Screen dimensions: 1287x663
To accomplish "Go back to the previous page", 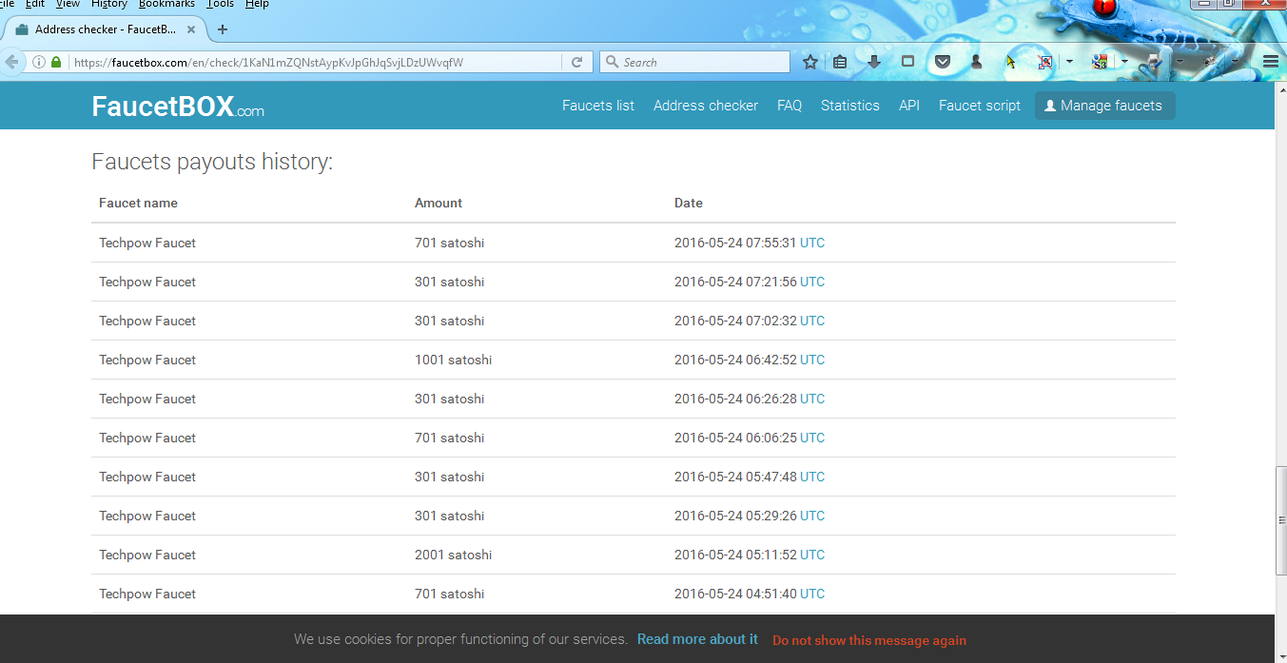I will click(11, 62).
